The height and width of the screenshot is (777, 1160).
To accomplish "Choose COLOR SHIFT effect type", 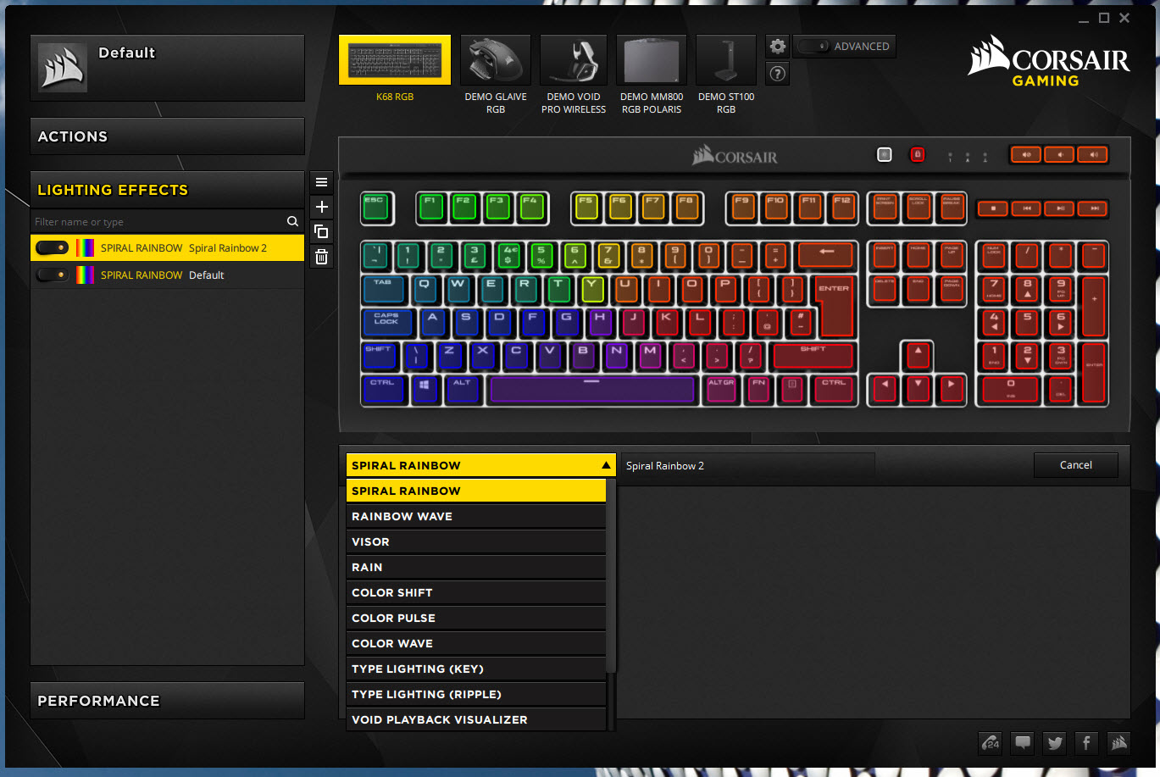I will pos(476,592).
